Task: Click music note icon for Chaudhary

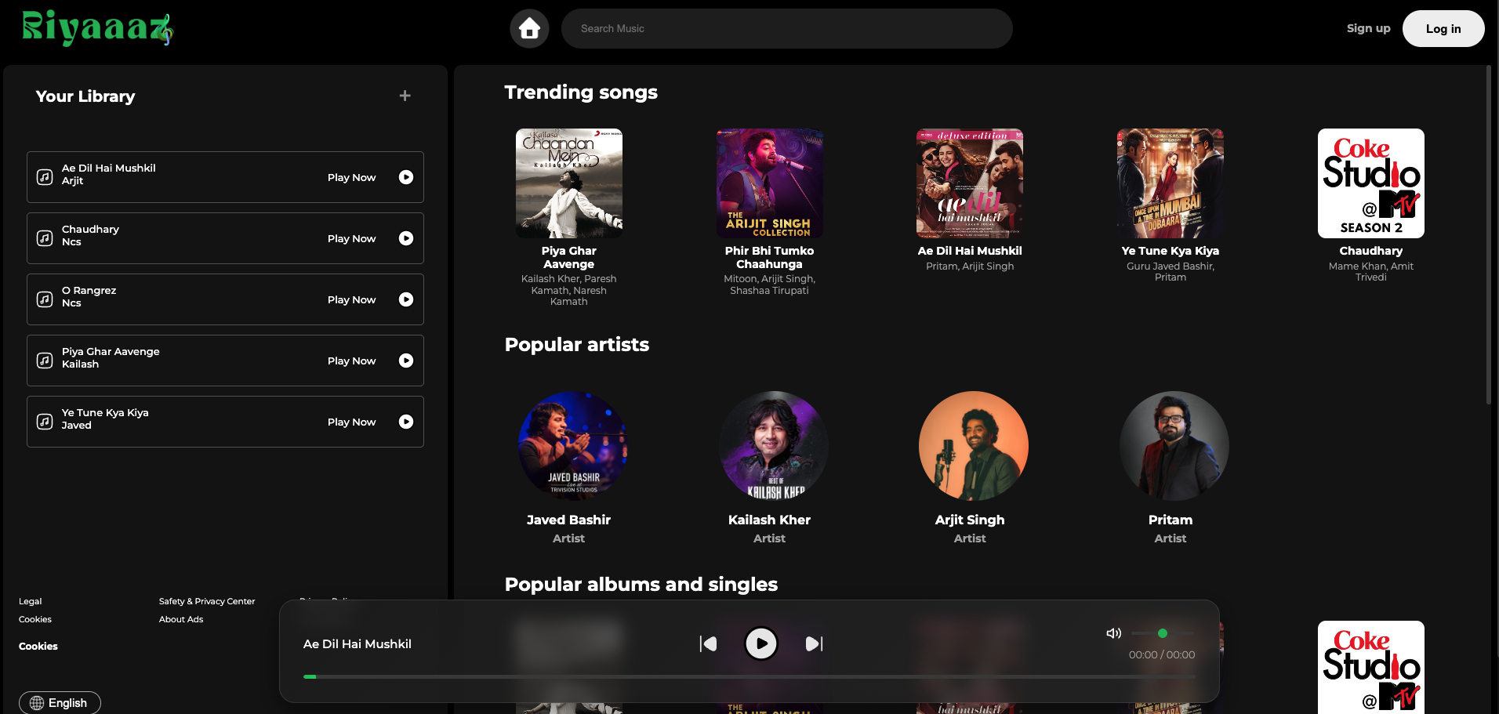Action: tap(45, 238)
